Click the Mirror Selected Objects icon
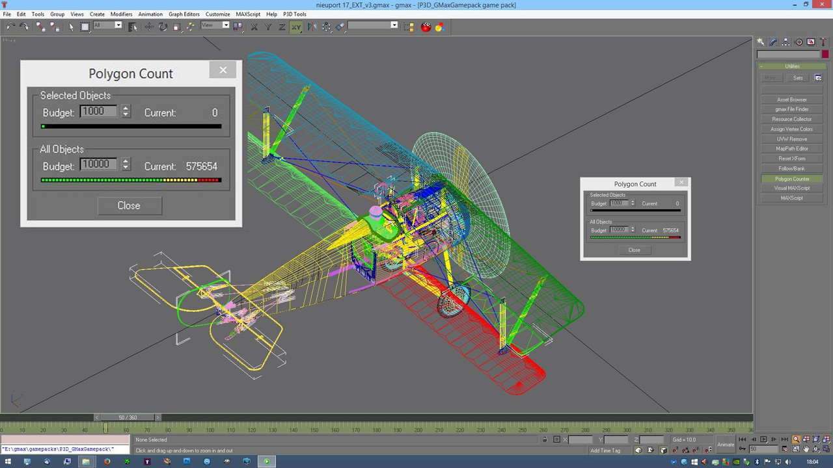Viewport: 833px width, 468px height. 312,27
